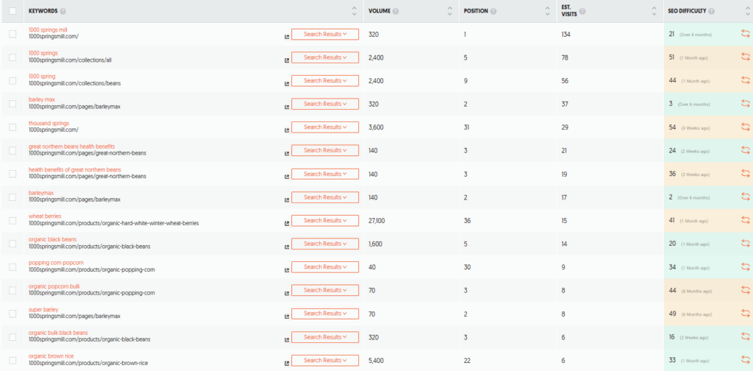
Task: Select the estimated visits value 134
Action: [565, 35]
